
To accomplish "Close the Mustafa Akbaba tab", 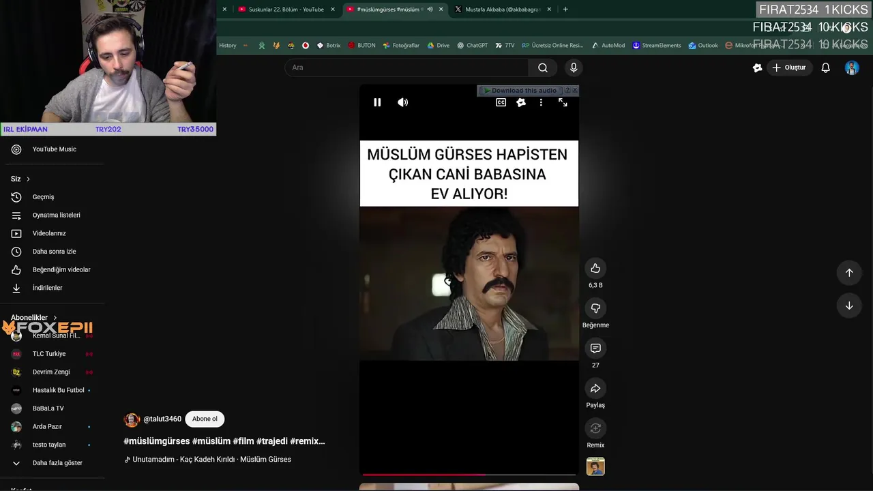I will (549, 10).
